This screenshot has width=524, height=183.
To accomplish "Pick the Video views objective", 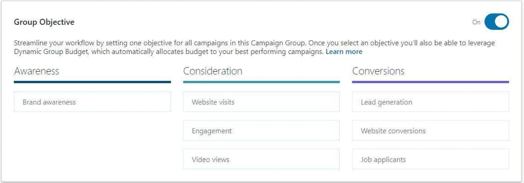I will pyautogui.click(x=261, y=159).
